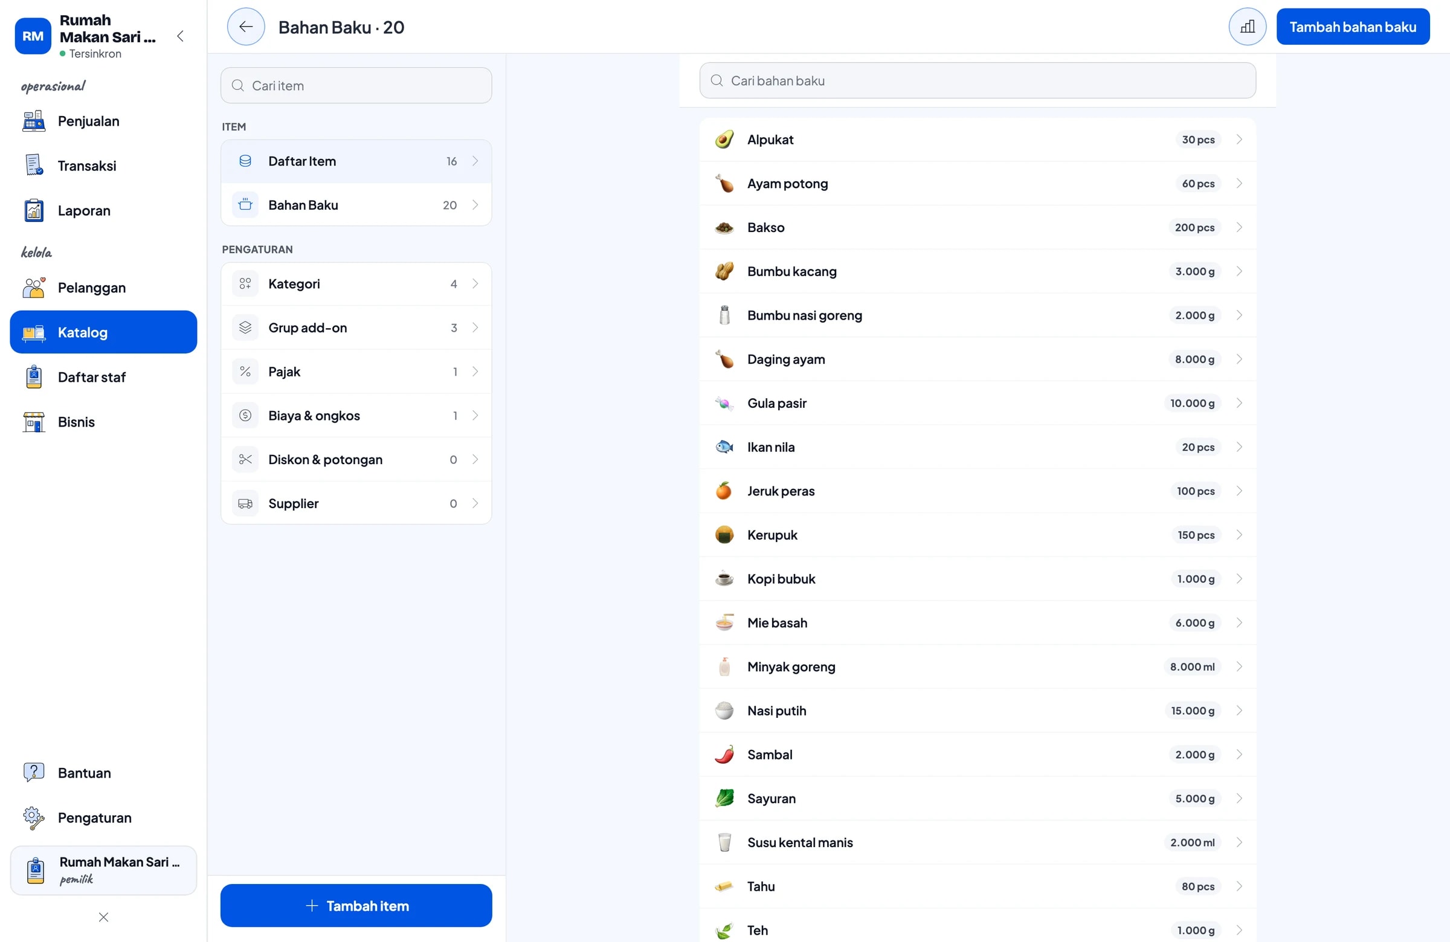Viewport: 1450px width, 942px height.
Task: Click the Tambah item button
Action: click(x=356, y=905)
